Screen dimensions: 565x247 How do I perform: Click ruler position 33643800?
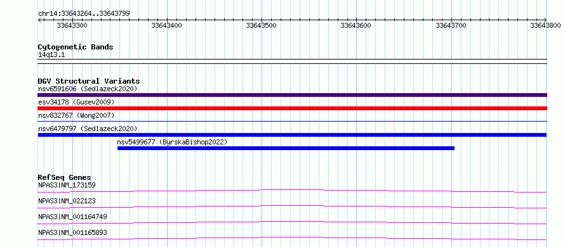[x=545, y=25]
